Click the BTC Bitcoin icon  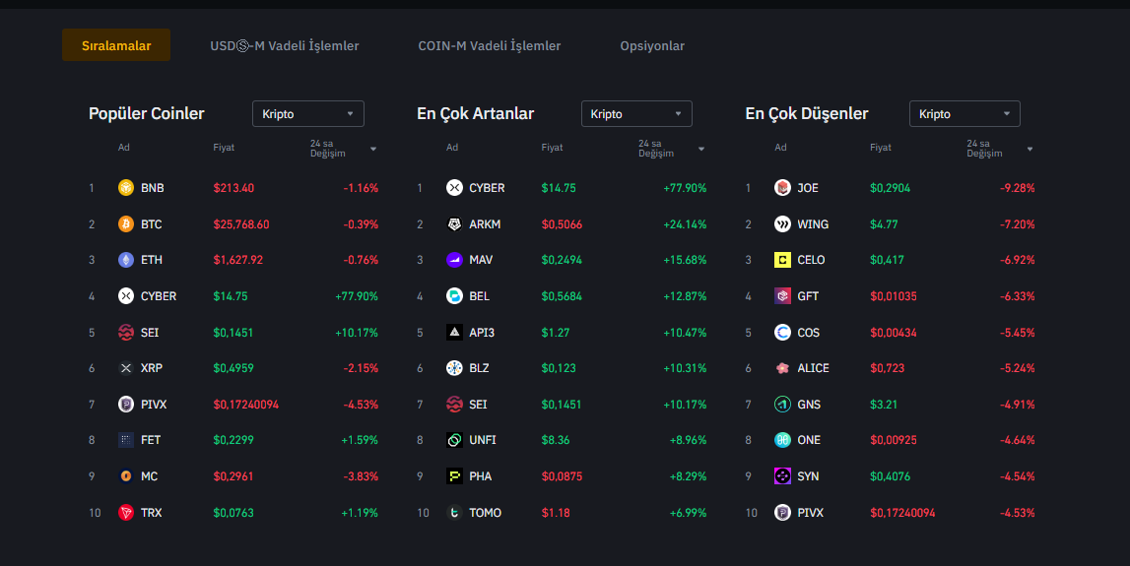tap(126, 224)
